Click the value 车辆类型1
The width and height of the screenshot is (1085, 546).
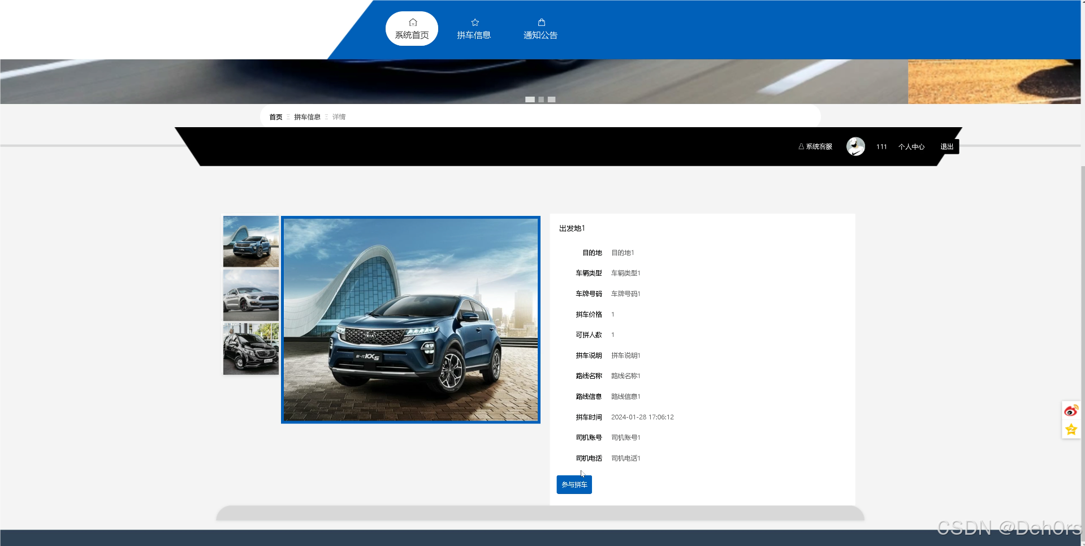coord(626,273)
